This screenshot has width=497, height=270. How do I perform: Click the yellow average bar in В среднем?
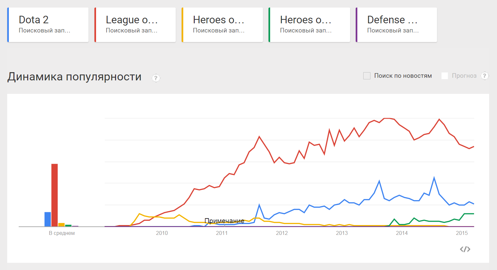61,225
